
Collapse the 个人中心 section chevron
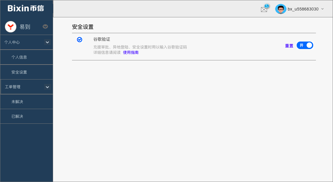pyautogui.click(x=47, y=42)
